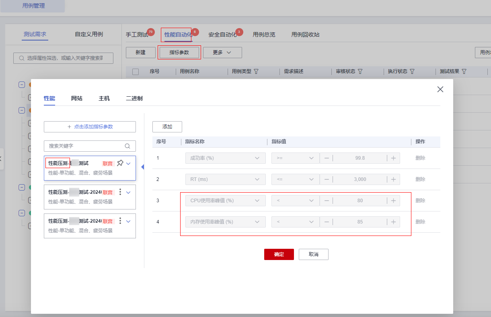Open the < operator dropdown in row 3
The height and width of the screenshot is (317, 491).
pyautogui.click(x=296, y=201)
